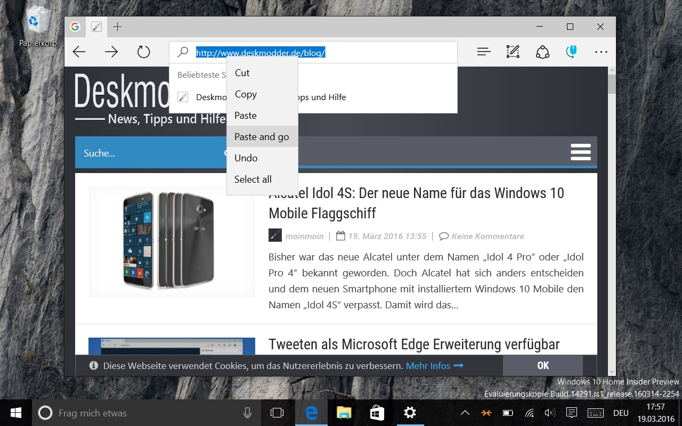
Task: Click the Cortana microphone icon
Action: (247, 413)
